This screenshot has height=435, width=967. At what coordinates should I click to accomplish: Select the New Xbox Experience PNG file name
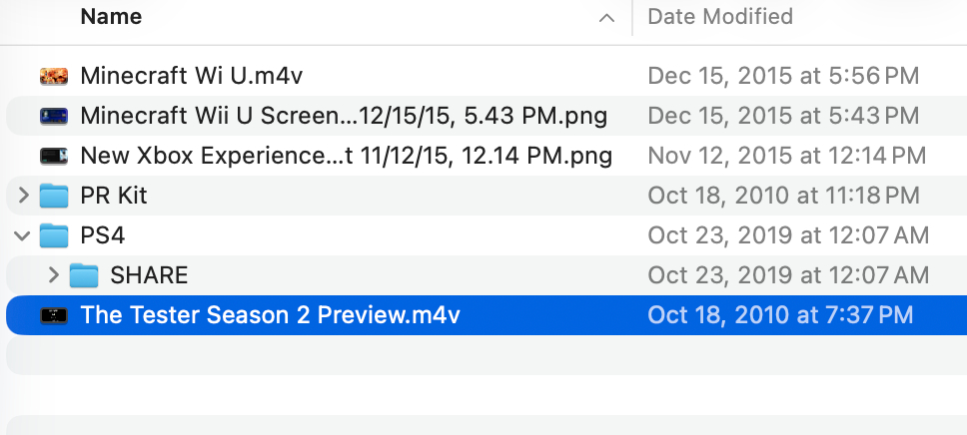pos(346,156)
